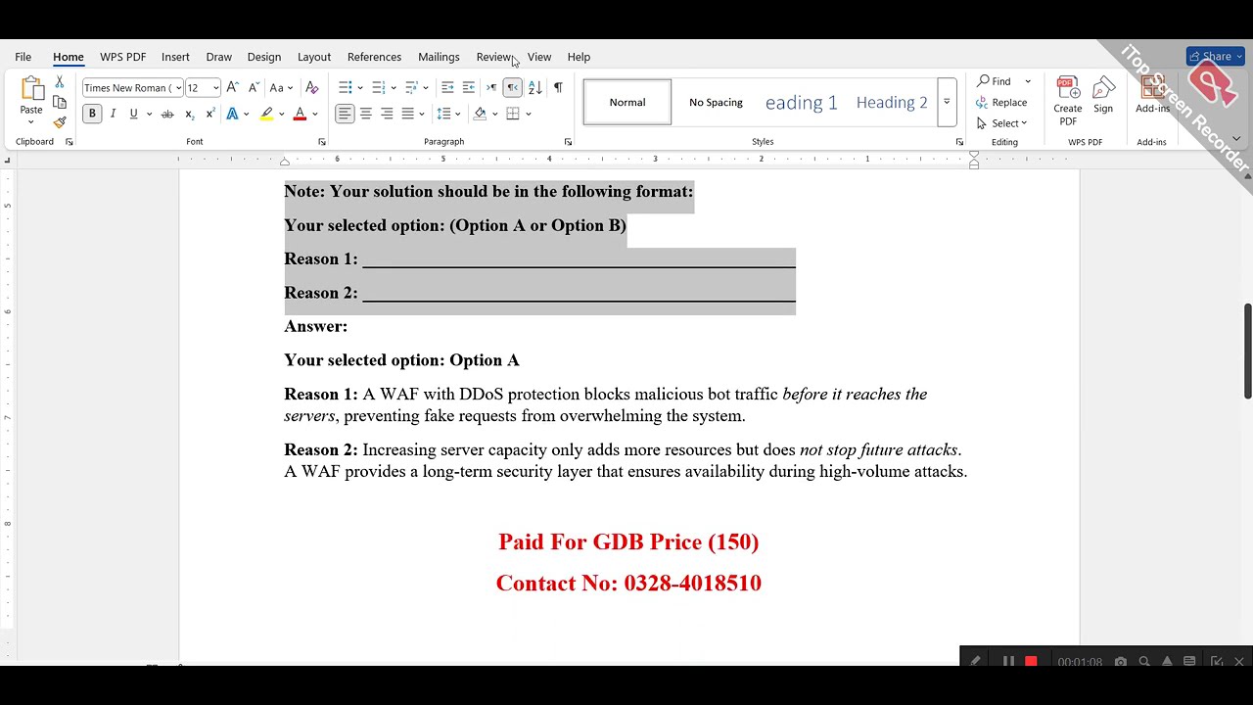Switch to the Layout tab
Image resolution: width=1253 pixels, height=705 pixels.
314,57
